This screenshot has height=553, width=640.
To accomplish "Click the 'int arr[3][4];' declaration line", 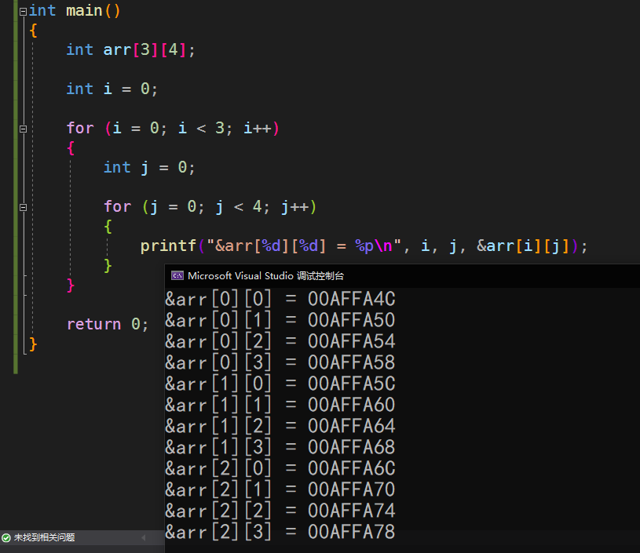I will 130,49.
